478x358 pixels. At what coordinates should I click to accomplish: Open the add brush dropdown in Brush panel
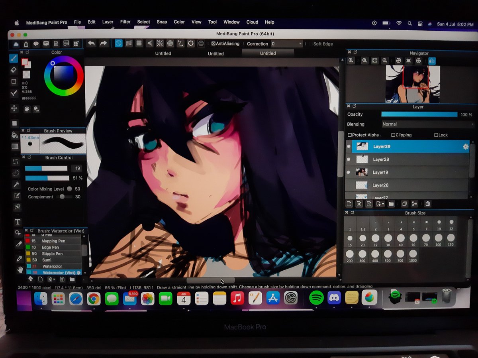click(x=52, y=279)
